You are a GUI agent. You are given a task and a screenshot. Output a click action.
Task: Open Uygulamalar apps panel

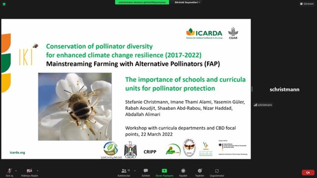coord(217,172)
